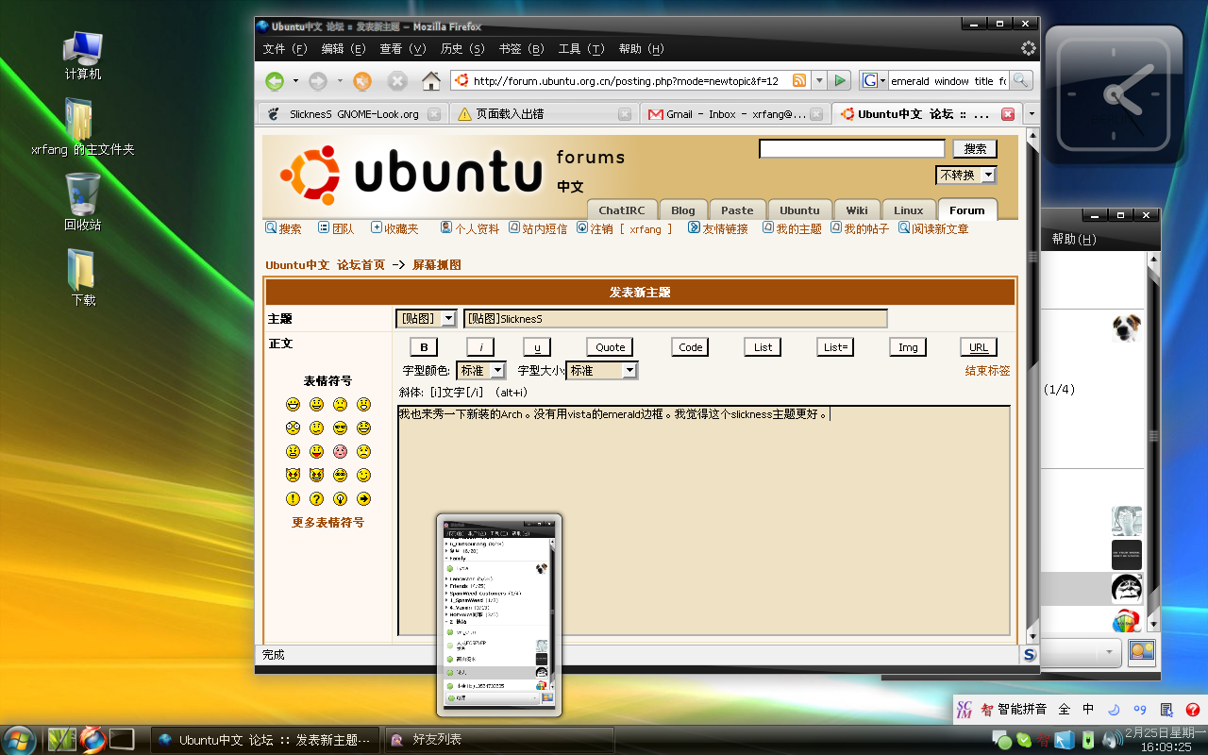Go to the Home page icon
Screen dimensions: 1208x755
430,81
